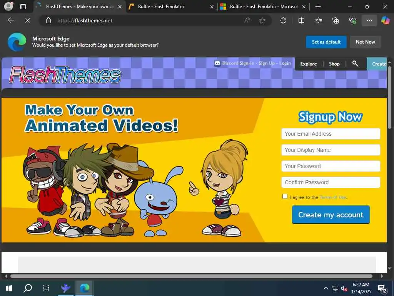394x296 pixels.
Task: Toggle split screen icon
Action: point(301,20)
